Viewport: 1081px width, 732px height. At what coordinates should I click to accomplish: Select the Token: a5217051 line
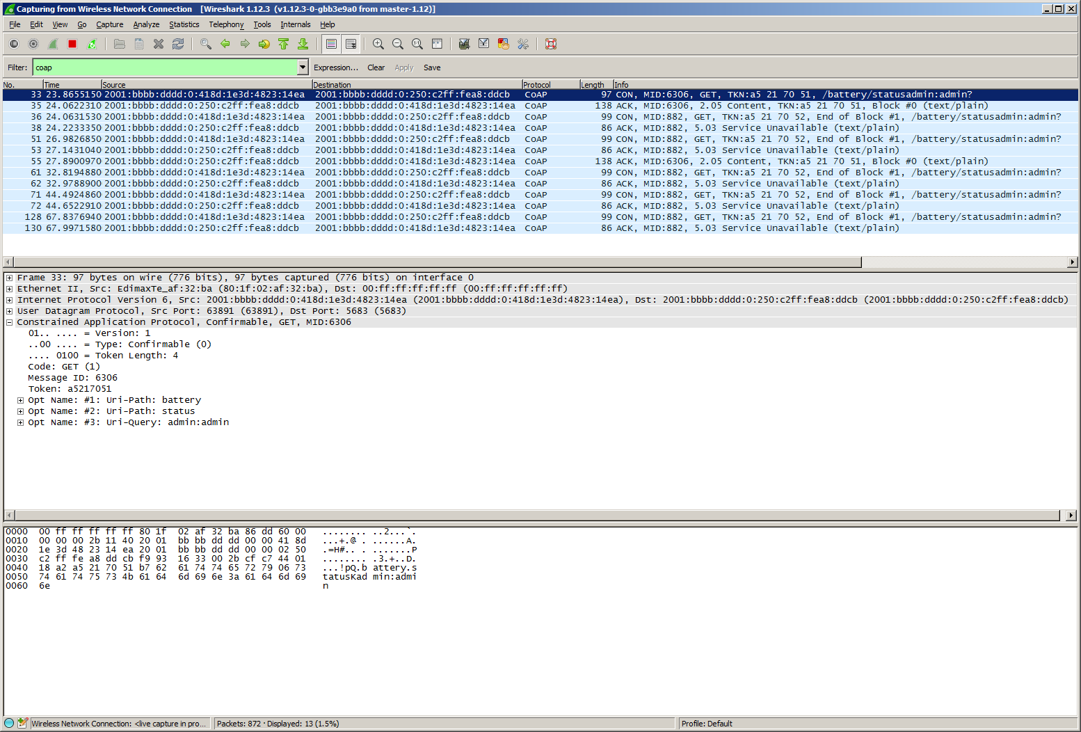(70, 389)
